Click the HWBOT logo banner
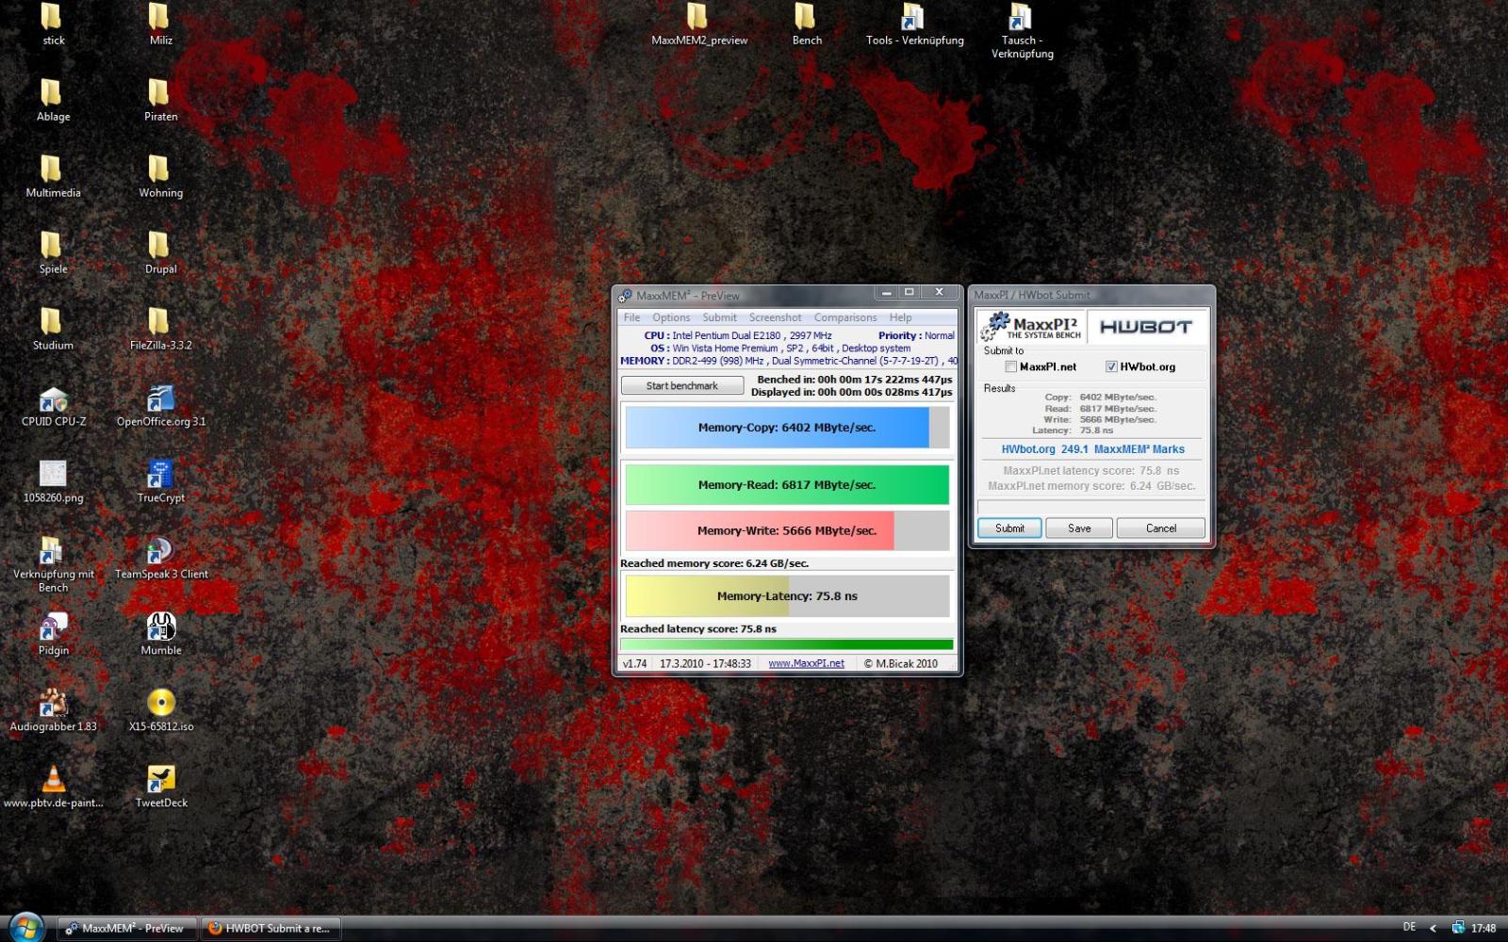The width and height of the screenshot is (1508, 942). pyautogui.click(x=1148, y=327)
